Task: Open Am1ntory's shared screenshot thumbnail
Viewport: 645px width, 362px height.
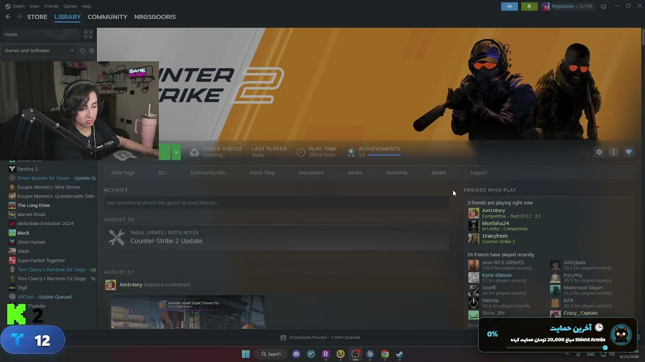Action: click(187, 311)
